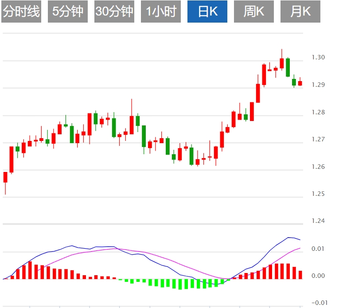Select the 日K daily candlestick tab
339x308 pixels.
click(207, 12)
